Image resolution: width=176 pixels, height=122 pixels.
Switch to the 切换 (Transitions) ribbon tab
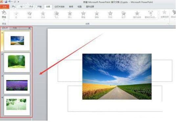click(39, 7)
